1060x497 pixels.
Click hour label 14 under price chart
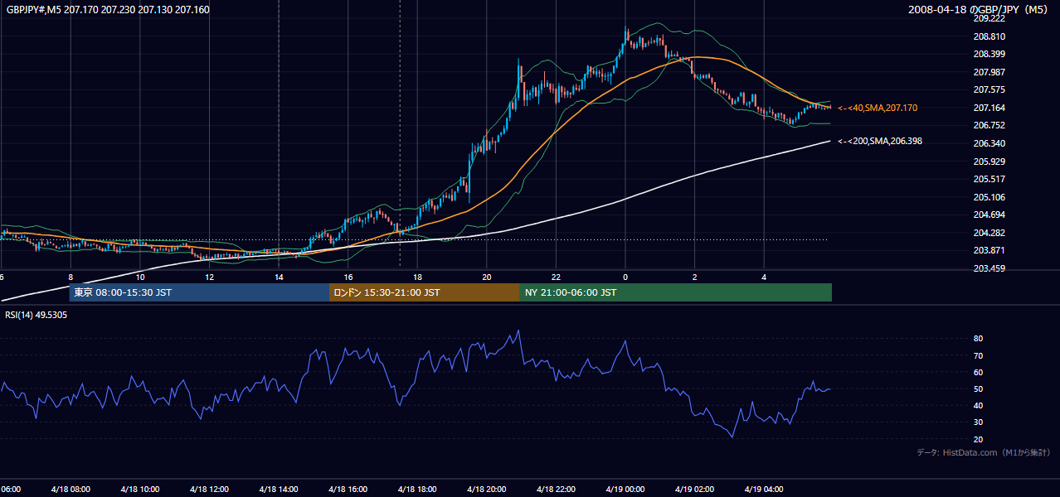[279, 277]
